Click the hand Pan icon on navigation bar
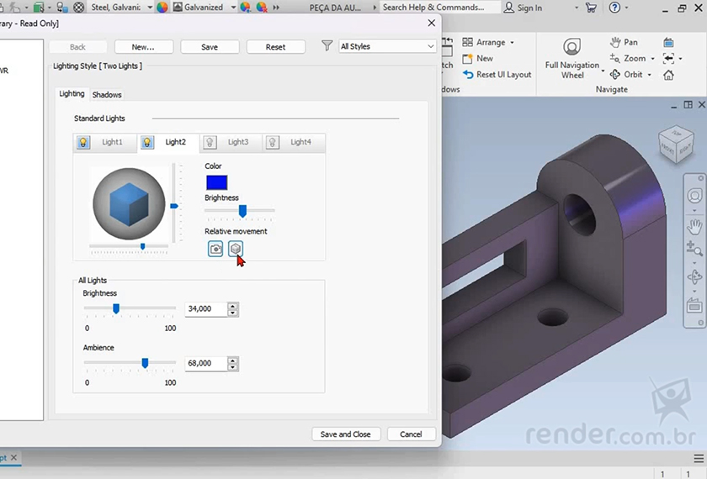 [x=694, y=226]
